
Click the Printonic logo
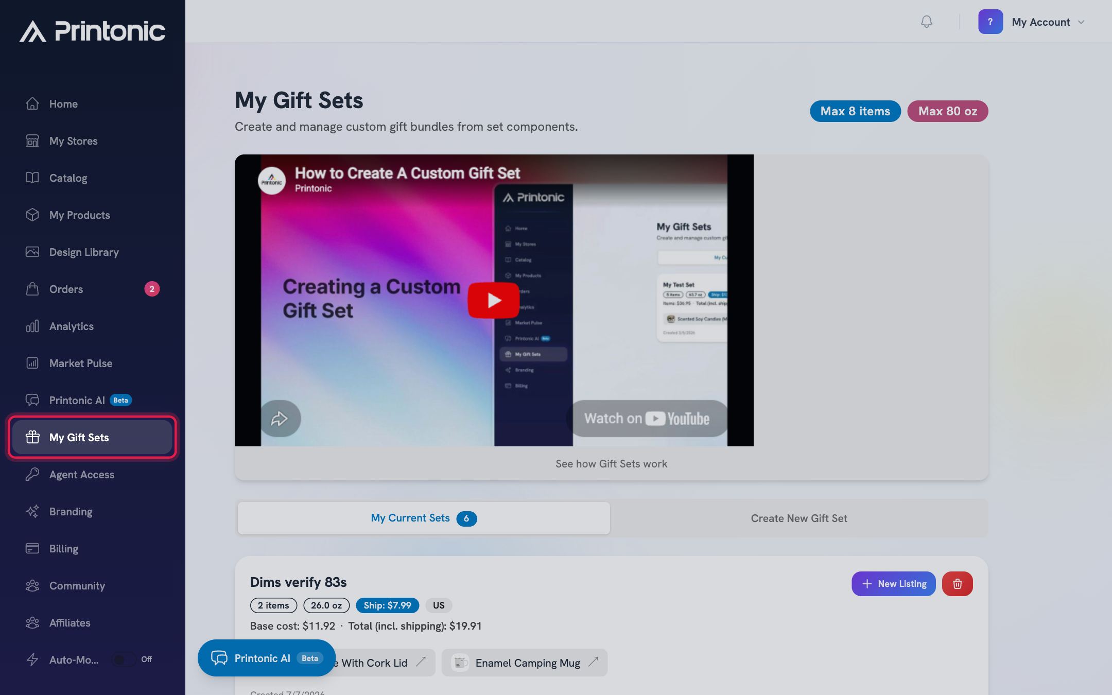93,31
